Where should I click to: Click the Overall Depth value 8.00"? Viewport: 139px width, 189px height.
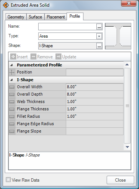pos(95,94)
